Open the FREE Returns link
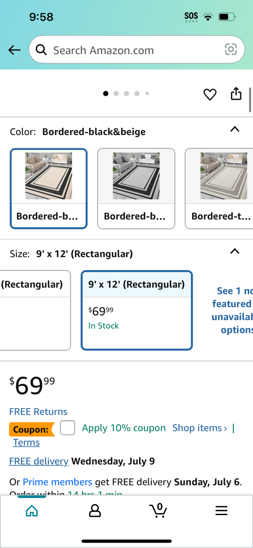Image resolution: width=253 pixels, height=548 pixels. 38,412
